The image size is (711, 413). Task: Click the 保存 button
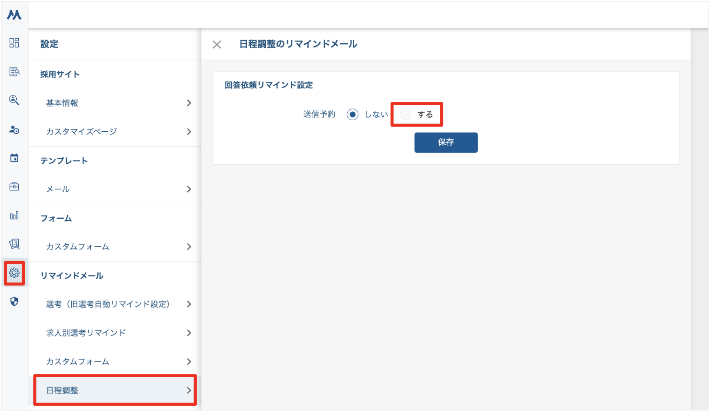(x=446, y=142)
